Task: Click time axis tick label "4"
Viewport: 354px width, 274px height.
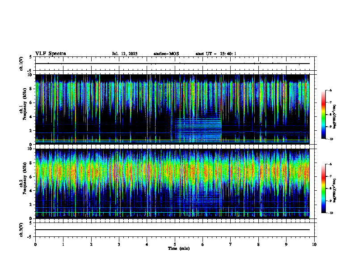Action: [147, 244]
